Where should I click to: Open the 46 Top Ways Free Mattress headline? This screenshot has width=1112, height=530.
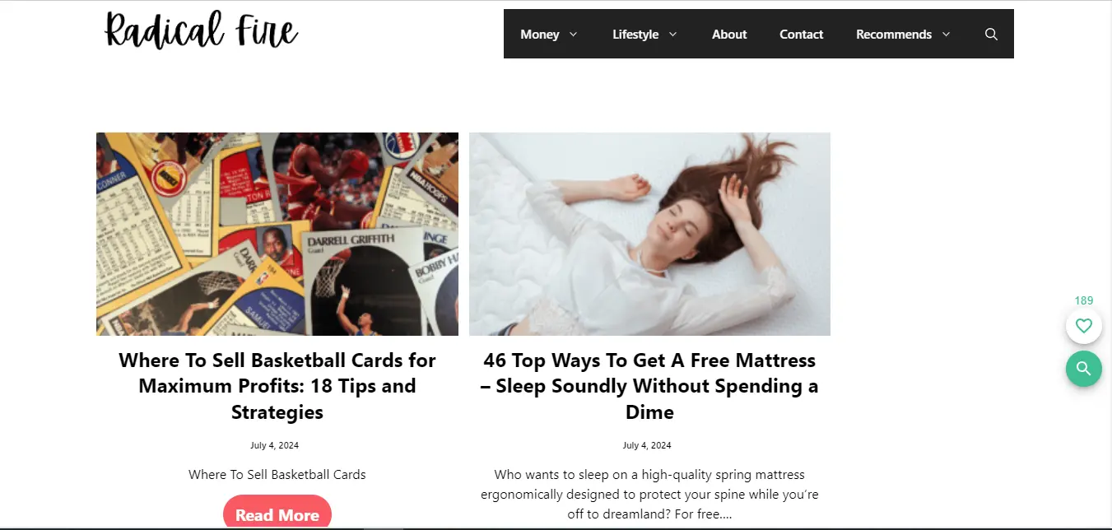pos(649,386)
